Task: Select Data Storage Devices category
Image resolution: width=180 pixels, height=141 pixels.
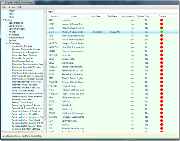Action: pyautogui.click(x=22, y=61)
